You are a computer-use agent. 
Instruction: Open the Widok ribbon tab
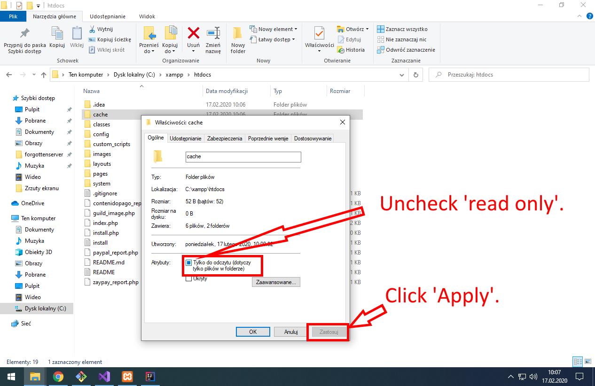coord(147,16)
